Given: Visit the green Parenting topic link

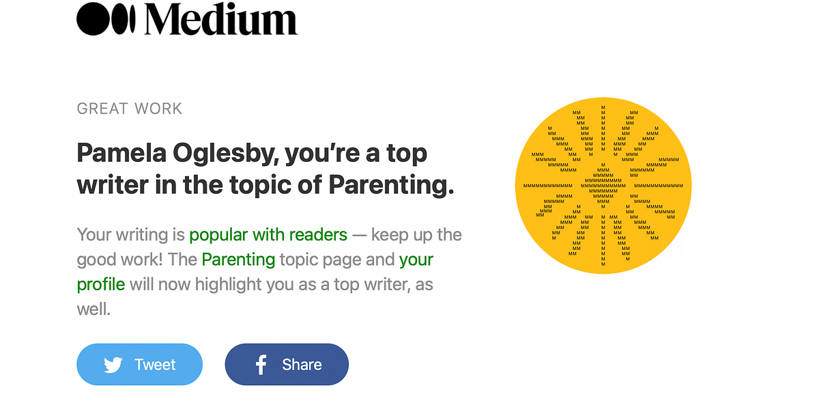Looking at the screenshot, I should (x=238, y=260).
